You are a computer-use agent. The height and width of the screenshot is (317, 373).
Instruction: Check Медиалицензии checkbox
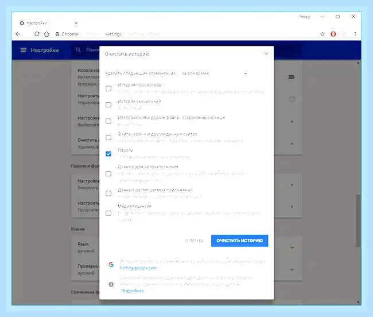click(x=108, y=213)
